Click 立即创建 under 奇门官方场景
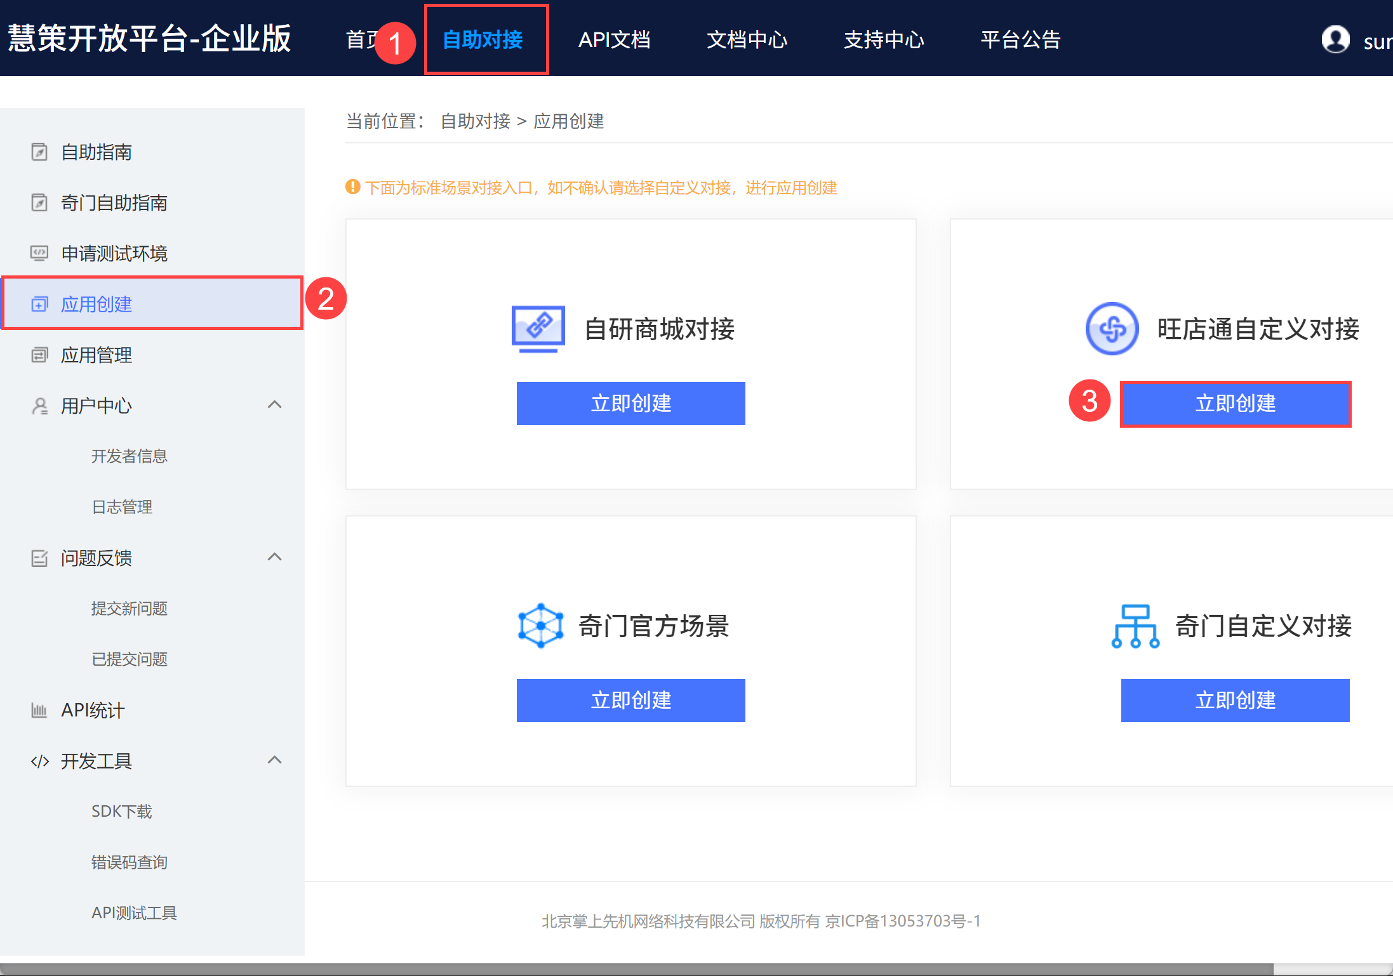The height and width of the screenshot is (976, 1393). [631, 701]
